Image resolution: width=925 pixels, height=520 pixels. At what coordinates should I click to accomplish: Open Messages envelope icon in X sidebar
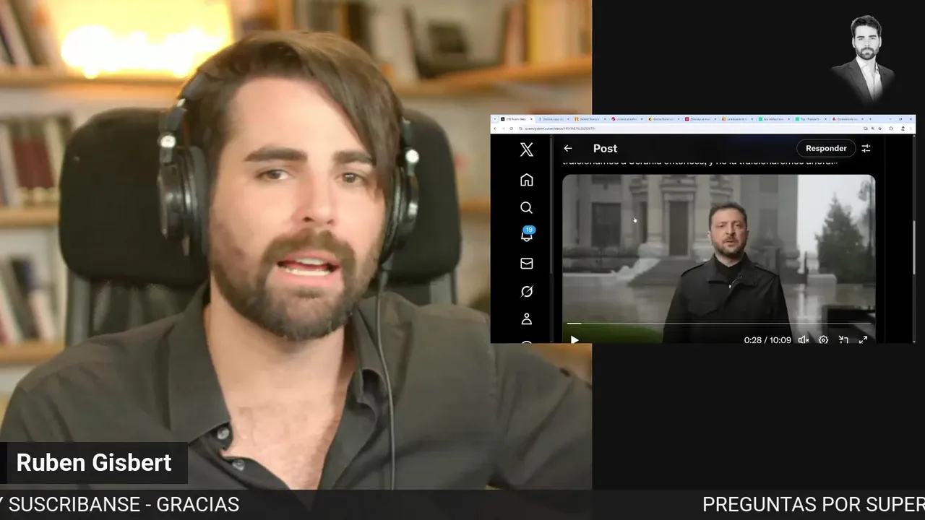click(526, 264)
